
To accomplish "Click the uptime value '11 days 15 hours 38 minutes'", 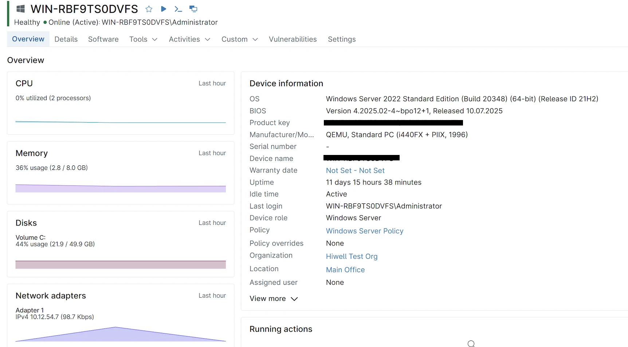I will 374,182.
